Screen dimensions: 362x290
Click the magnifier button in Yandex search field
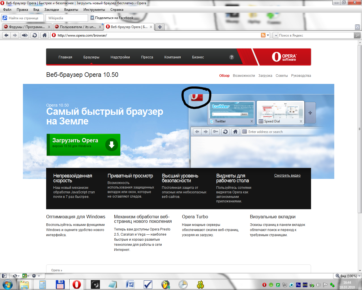pyautogui.click(x=357, y=35)
